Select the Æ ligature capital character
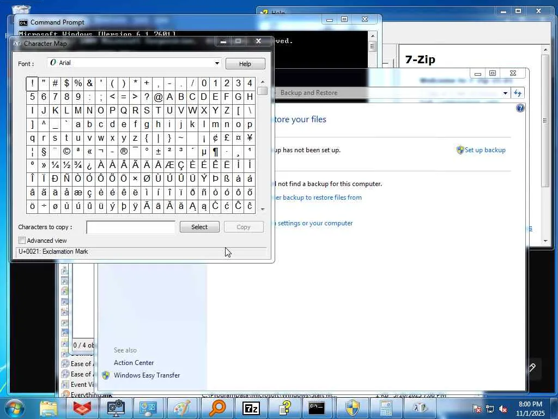This screenshot has width=558, height=419. (169, 165)
